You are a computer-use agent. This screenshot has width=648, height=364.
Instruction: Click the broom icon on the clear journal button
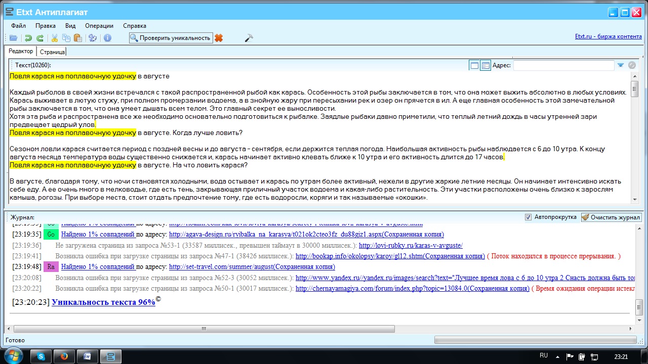[585, 217]
